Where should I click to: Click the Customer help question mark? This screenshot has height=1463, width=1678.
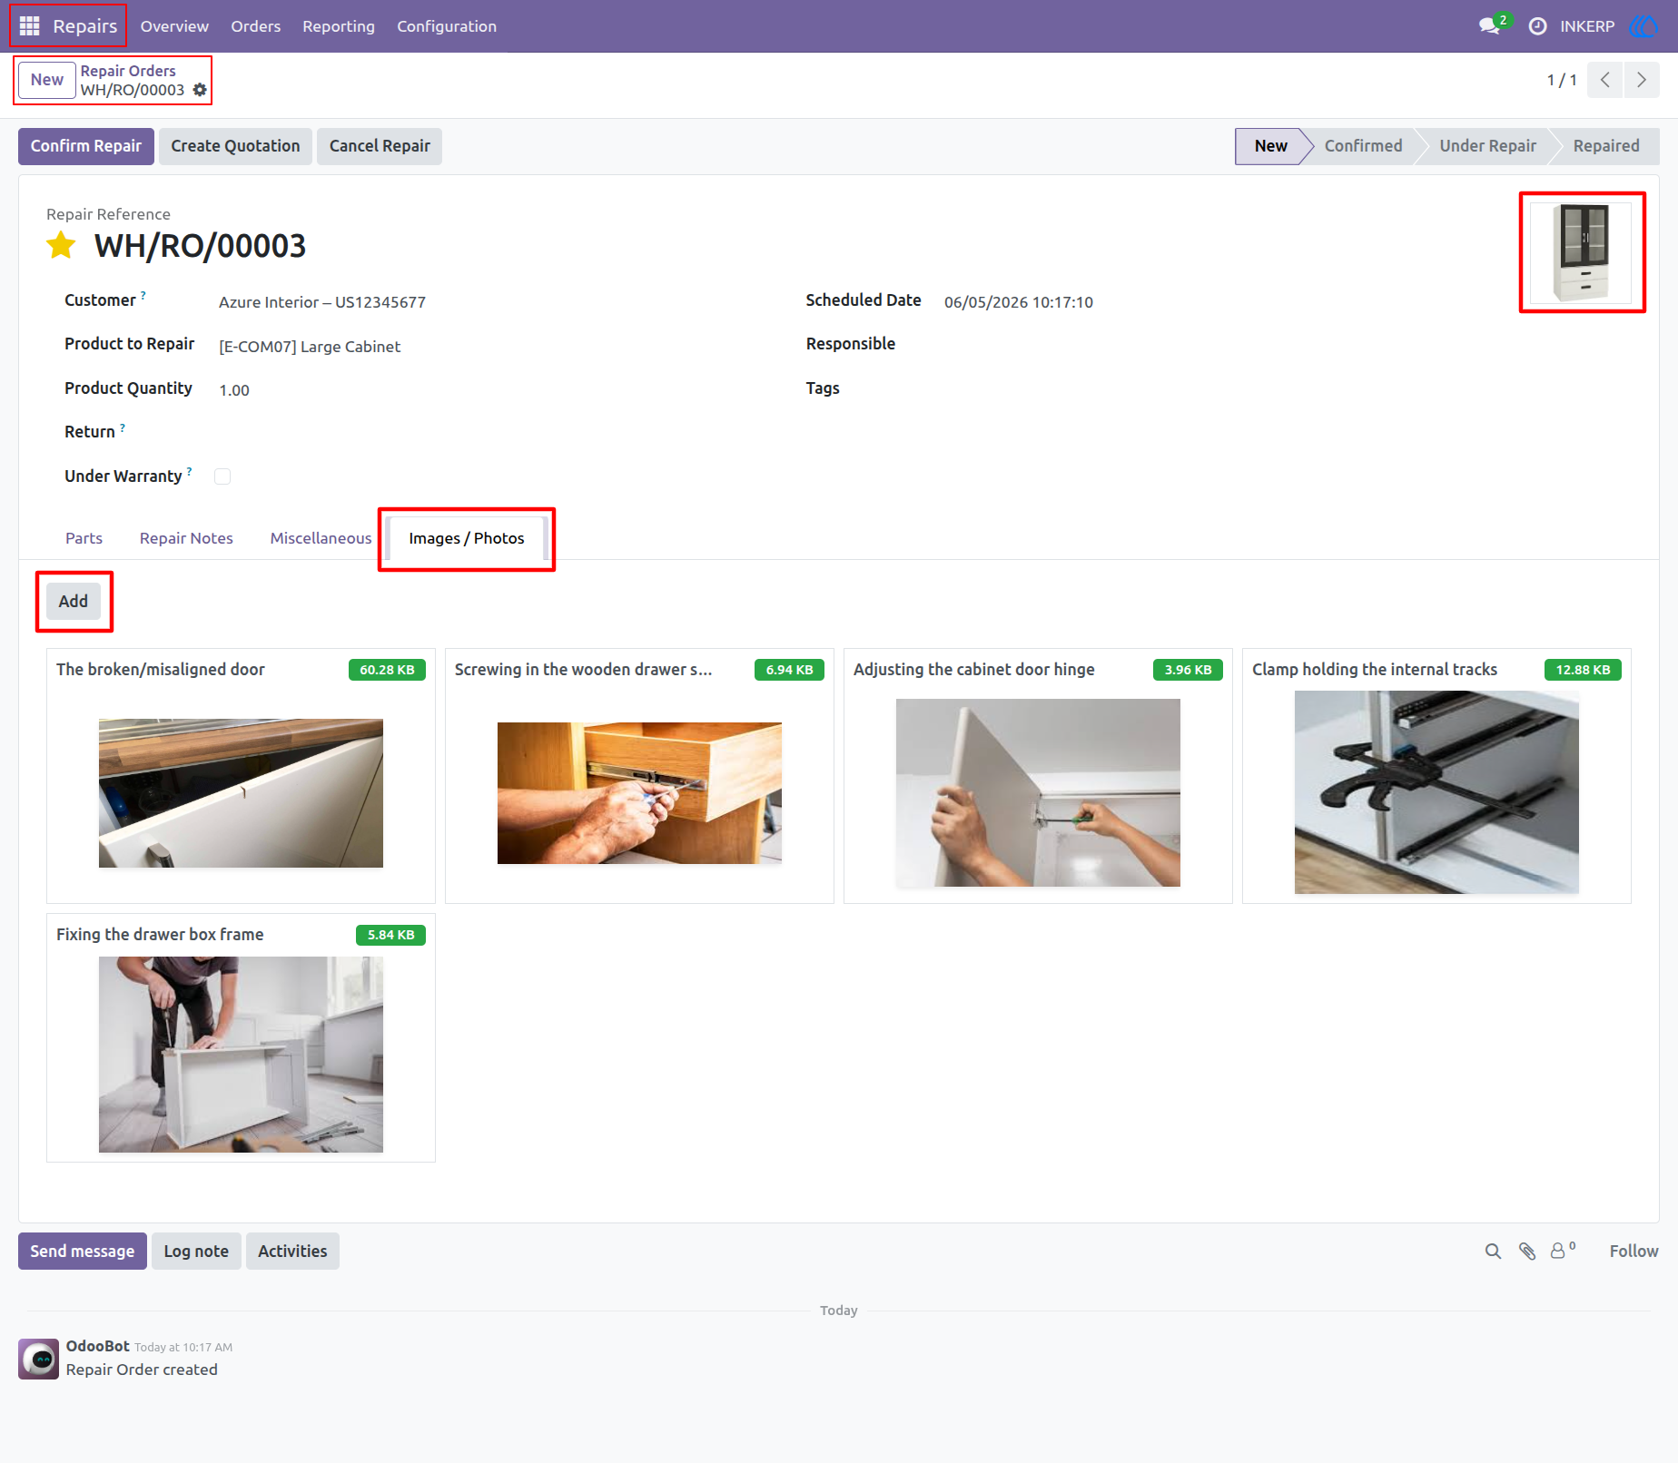143,296
